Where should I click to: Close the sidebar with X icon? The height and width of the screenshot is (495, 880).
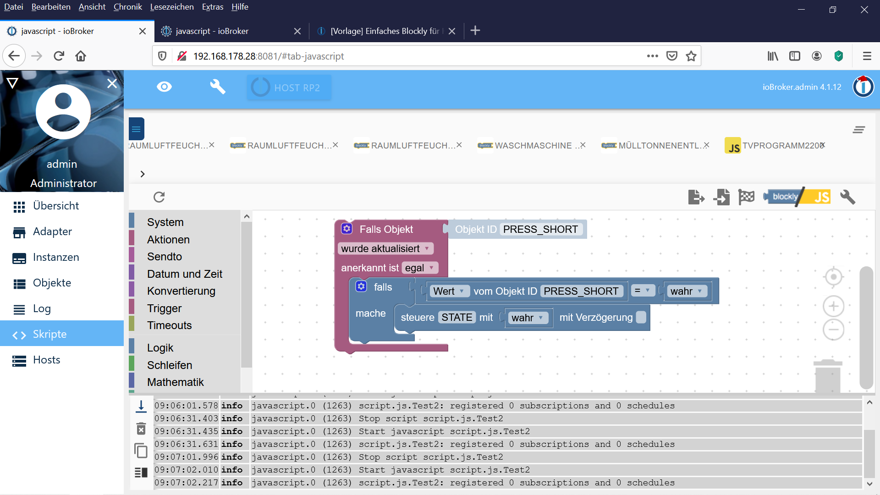pos(112,83)
